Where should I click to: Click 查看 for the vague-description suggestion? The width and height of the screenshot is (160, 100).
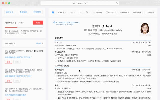(x=8, y=81)
